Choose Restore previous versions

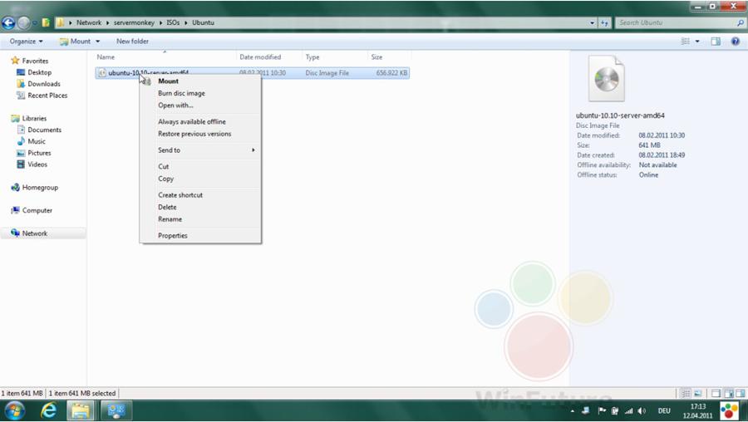194,134
